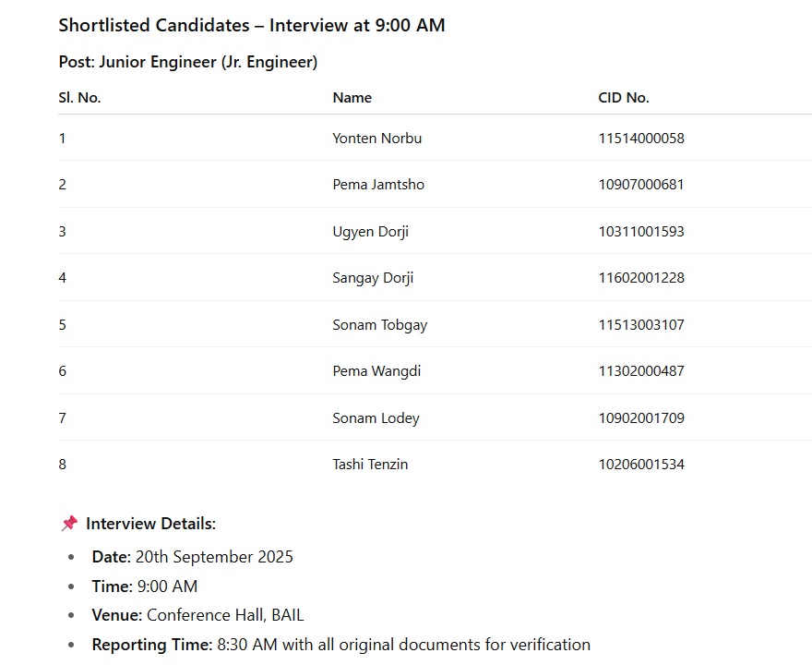Select the name Yonten Norbu
Viewport: 812px width, 665px height.
point(376,139)
